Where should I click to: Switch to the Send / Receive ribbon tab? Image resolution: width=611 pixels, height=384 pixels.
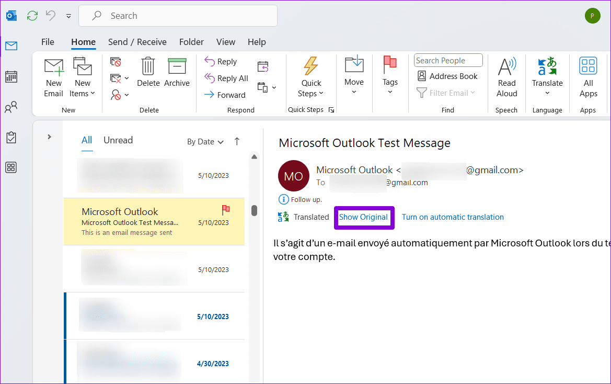[x=137, y=42]
